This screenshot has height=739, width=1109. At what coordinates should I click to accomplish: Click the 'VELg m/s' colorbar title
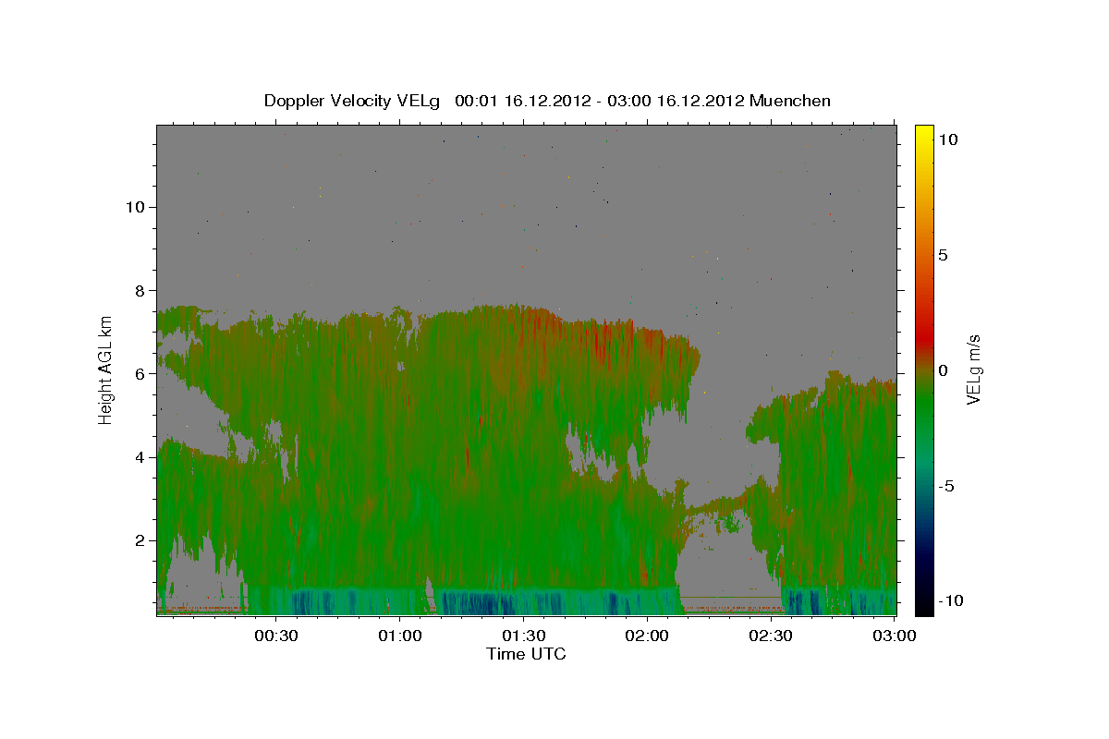click(974, 369)
